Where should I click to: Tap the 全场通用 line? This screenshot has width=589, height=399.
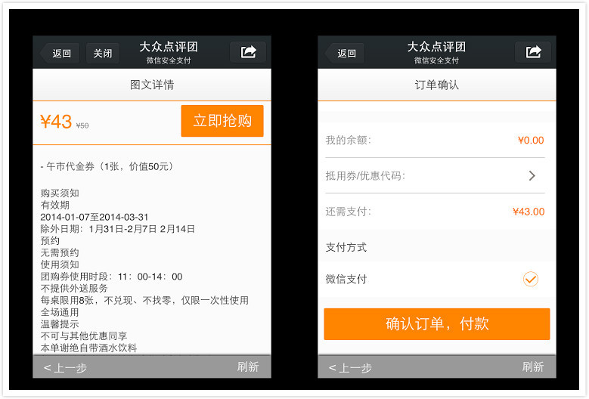point(60,312)
